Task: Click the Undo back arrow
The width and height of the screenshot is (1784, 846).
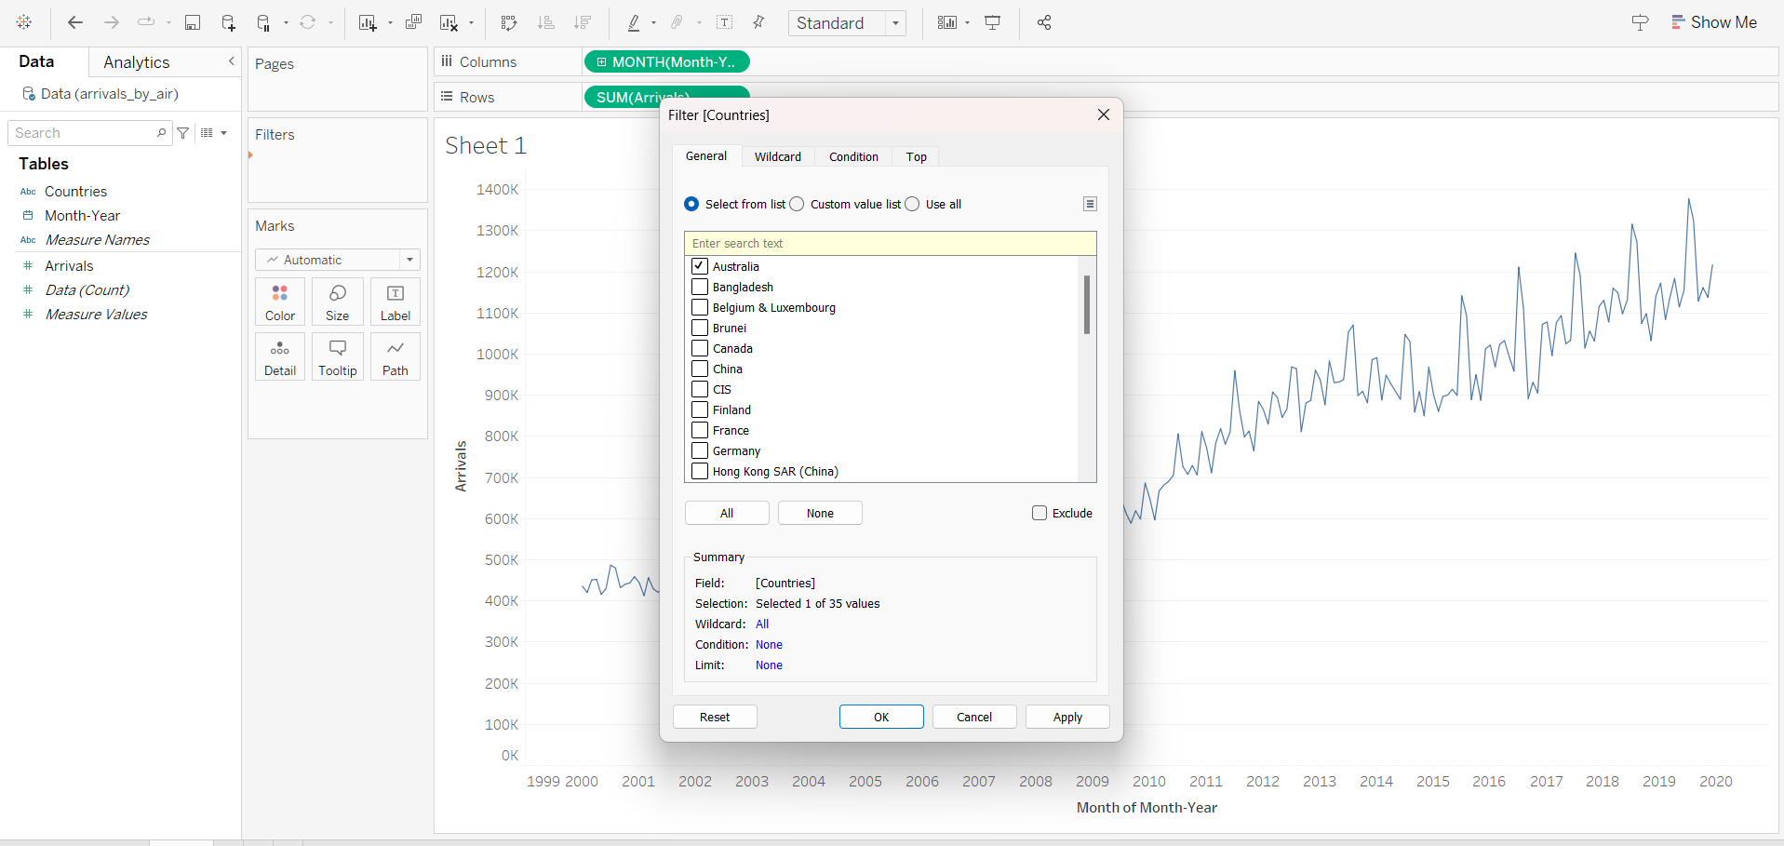Action: tap(75, 22)
